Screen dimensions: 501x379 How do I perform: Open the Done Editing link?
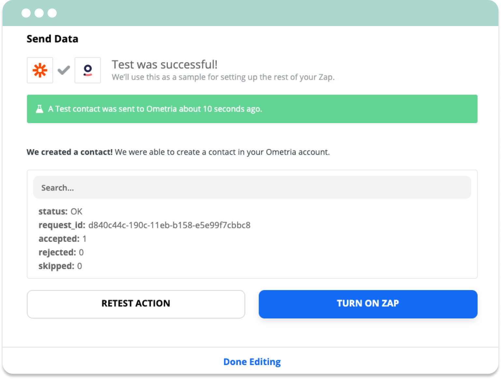[x=252, y=362]
